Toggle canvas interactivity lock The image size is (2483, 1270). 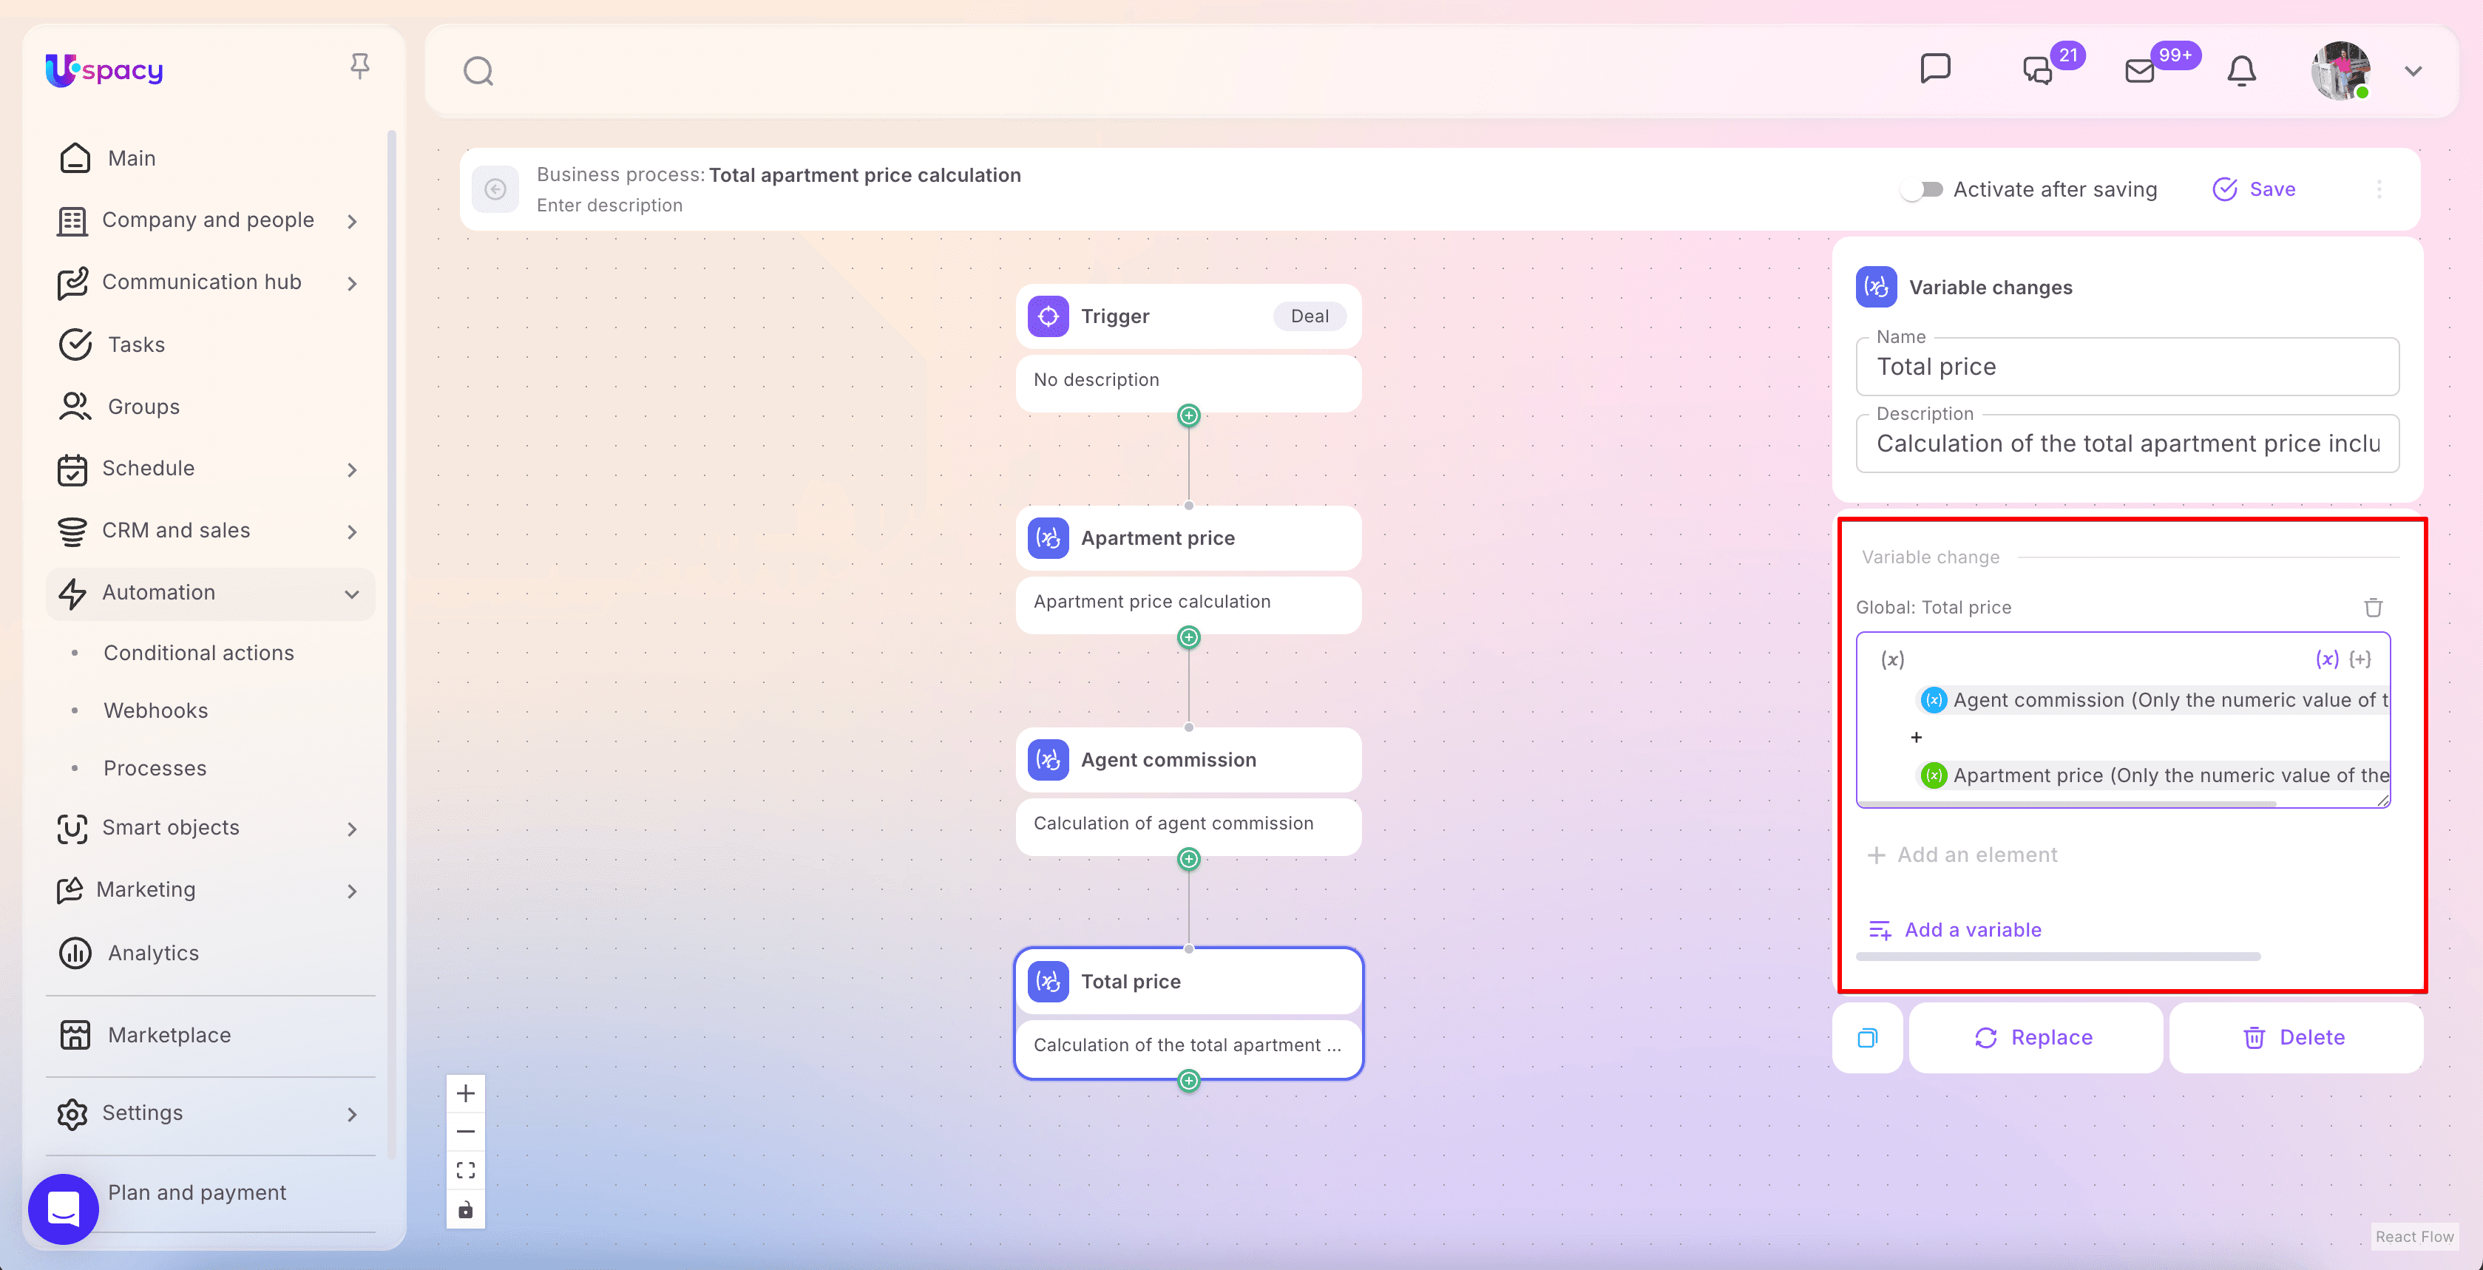point(466,1209)
